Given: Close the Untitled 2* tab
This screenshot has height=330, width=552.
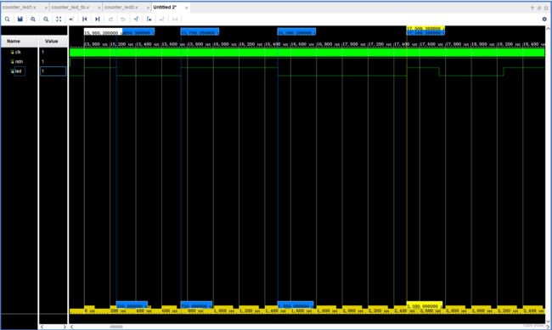Looking at the screenshot, I should 187,8.
